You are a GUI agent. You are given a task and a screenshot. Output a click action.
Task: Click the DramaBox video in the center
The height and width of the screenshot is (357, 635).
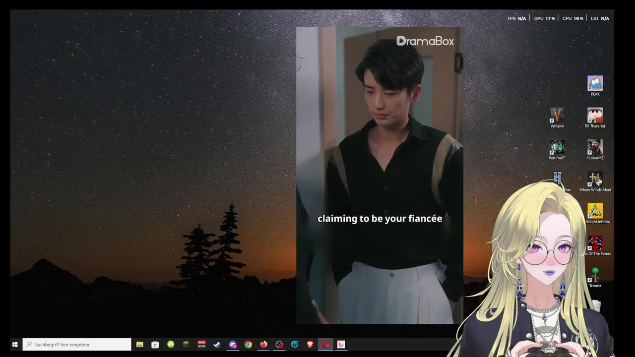pyautogui.click(x=380, y=176)
